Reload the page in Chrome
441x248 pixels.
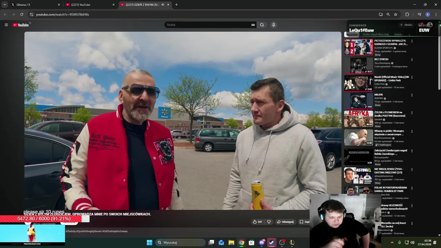[x=22, y=14]
